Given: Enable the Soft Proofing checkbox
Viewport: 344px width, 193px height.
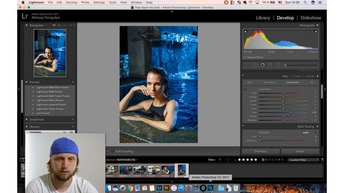Looking at the screenshot, I should 112,151.
